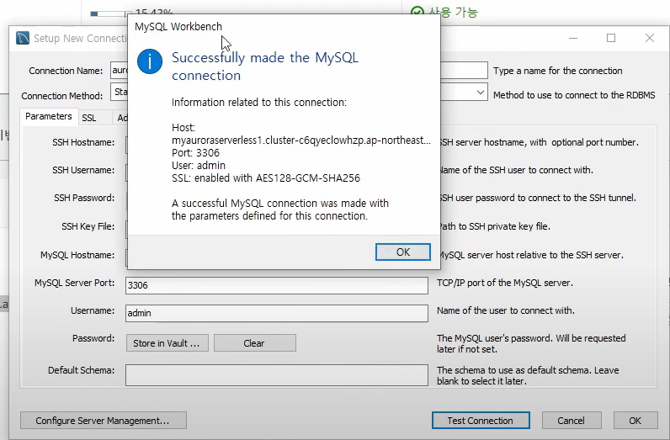Screen dimensions: 670x440
Task: Click the blue information icon in dialog
Action: pyautogui.click(x=150, y=61)
